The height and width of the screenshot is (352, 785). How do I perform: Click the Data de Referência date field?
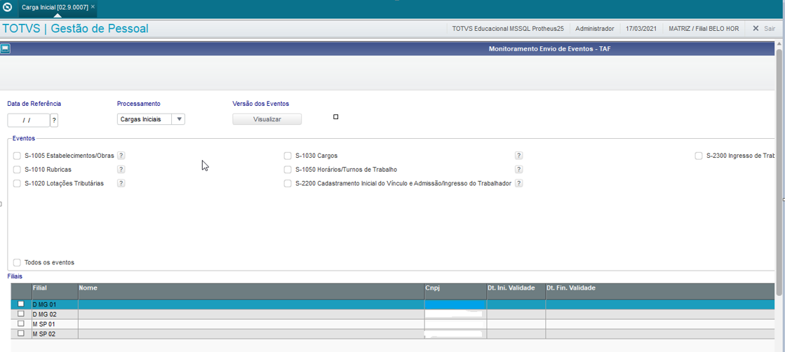click(x=29, y=121)
